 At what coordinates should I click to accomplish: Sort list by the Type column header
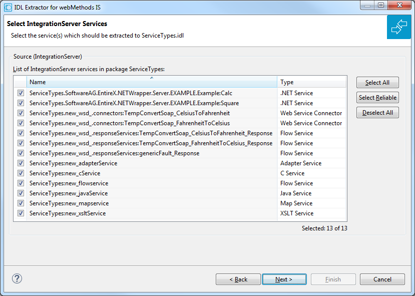click(x=311, y=82)
